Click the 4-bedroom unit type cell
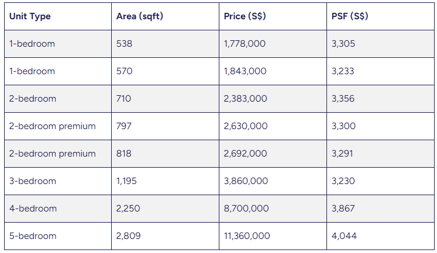 [x=33, y=209]
